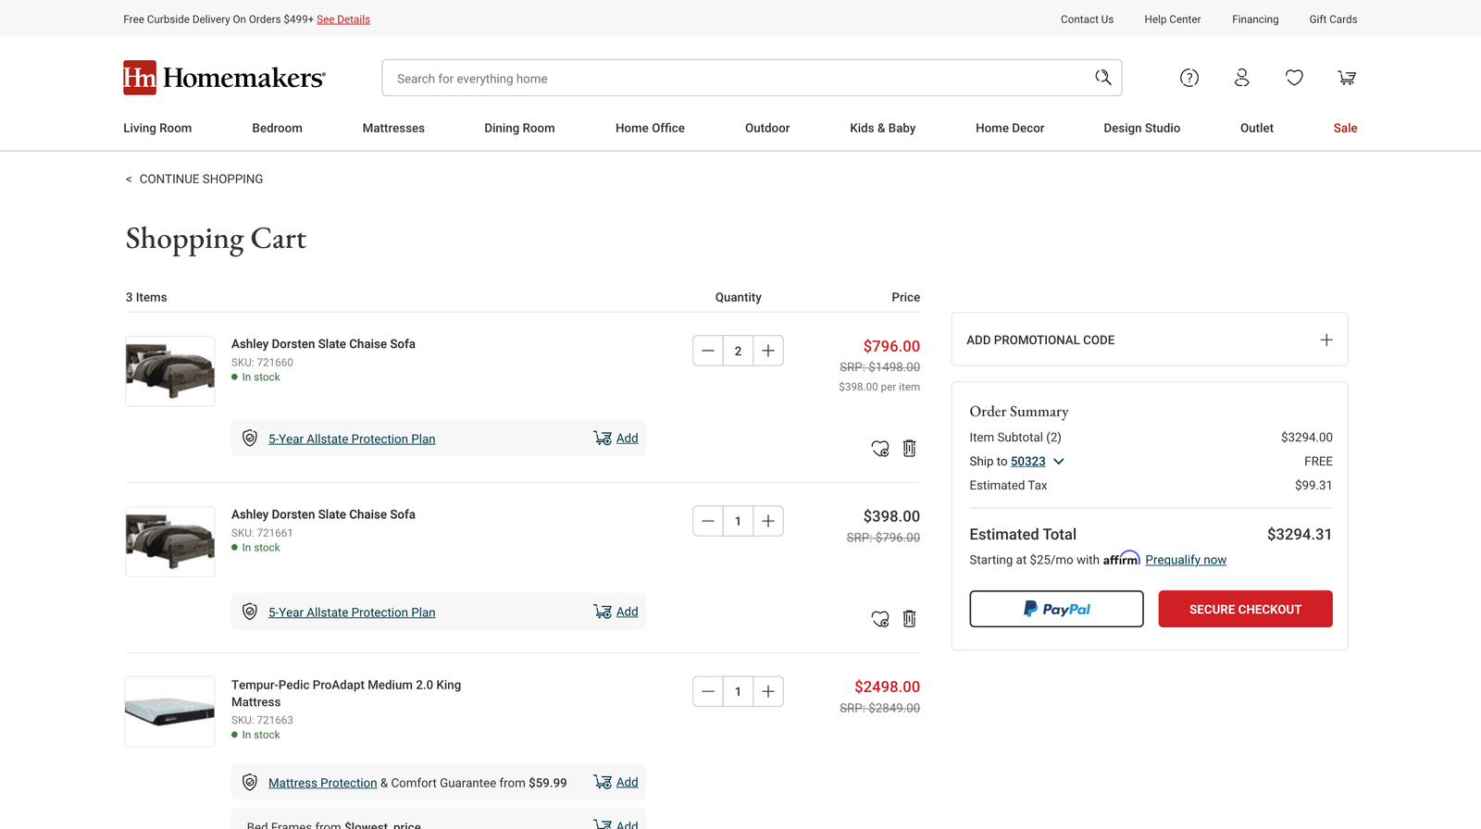This screenshot has height=829, width=1481.
Task: Decrease quantity for SKU 721660 sofa
Action: pos(708,351)
